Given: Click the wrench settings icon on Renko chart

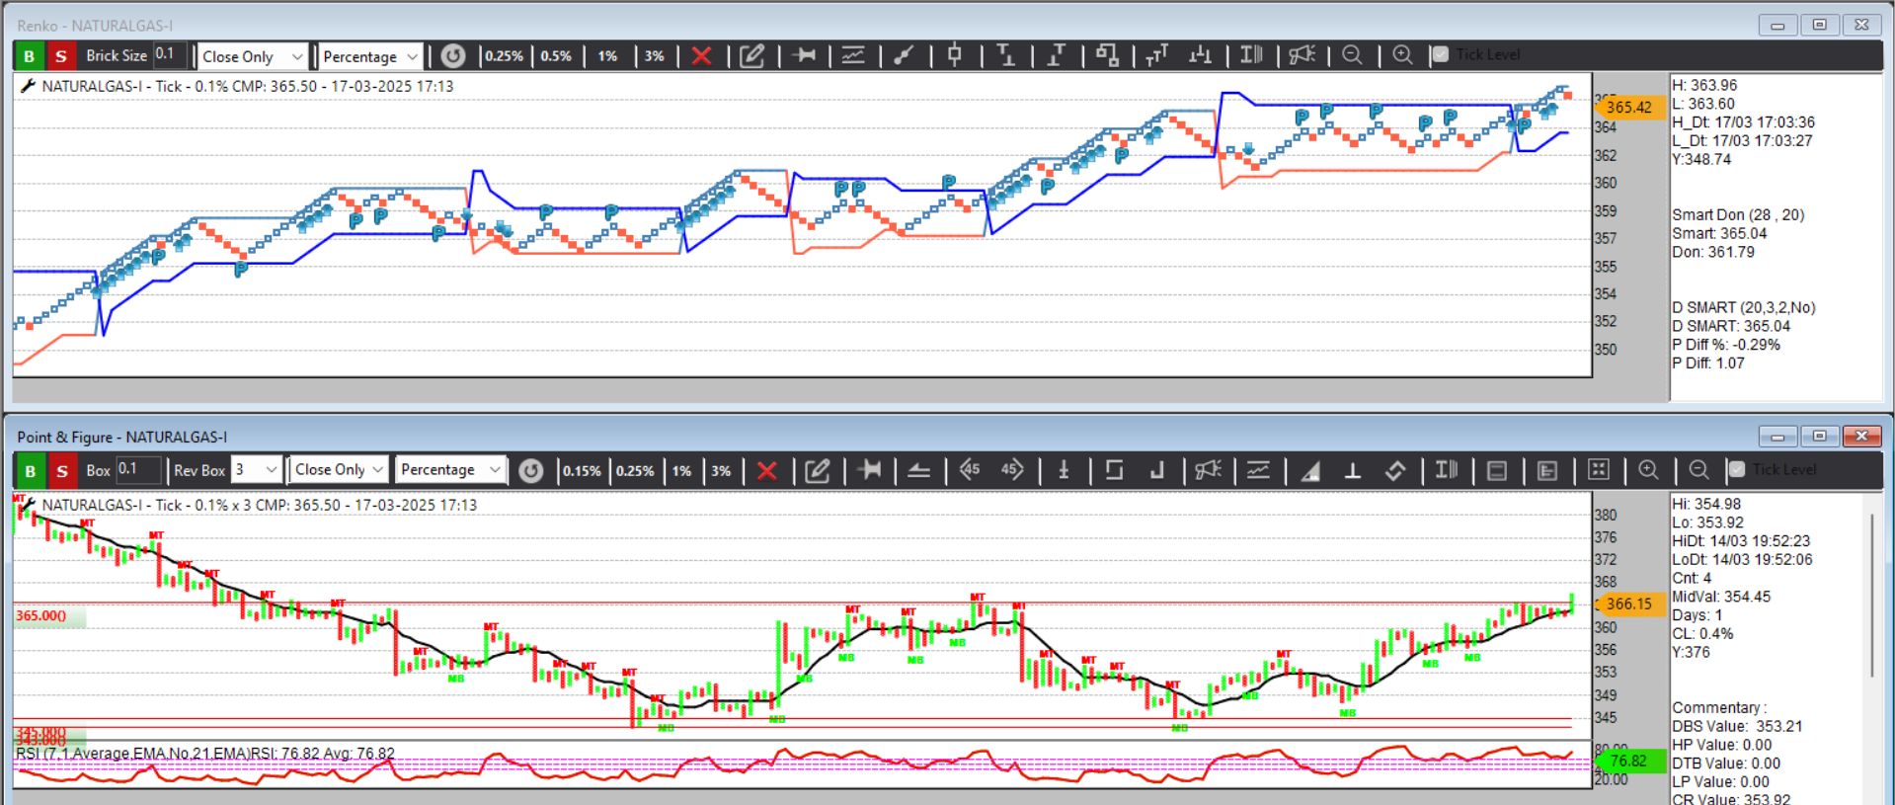Looking at the screenshot, I should [28, 86].
